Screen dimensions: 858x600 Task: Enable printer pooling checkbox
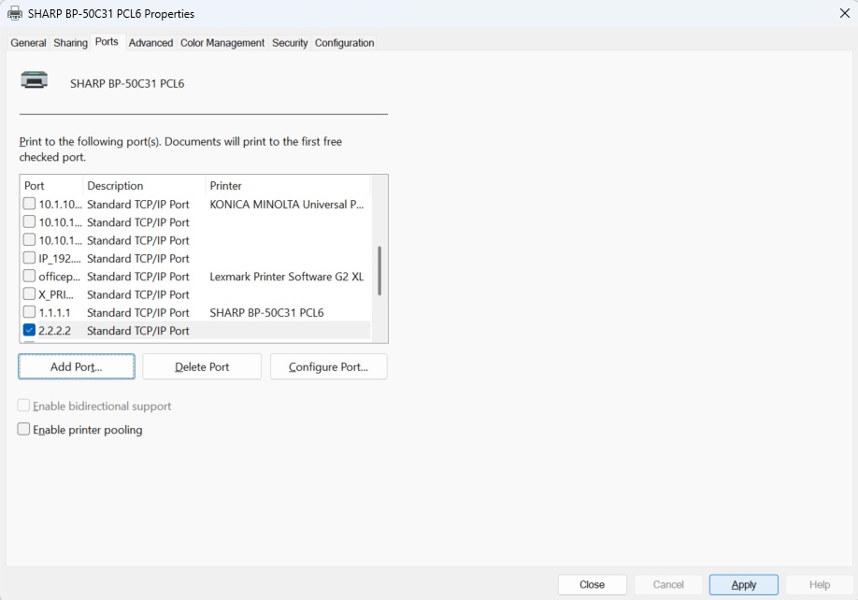click(23, 429)
